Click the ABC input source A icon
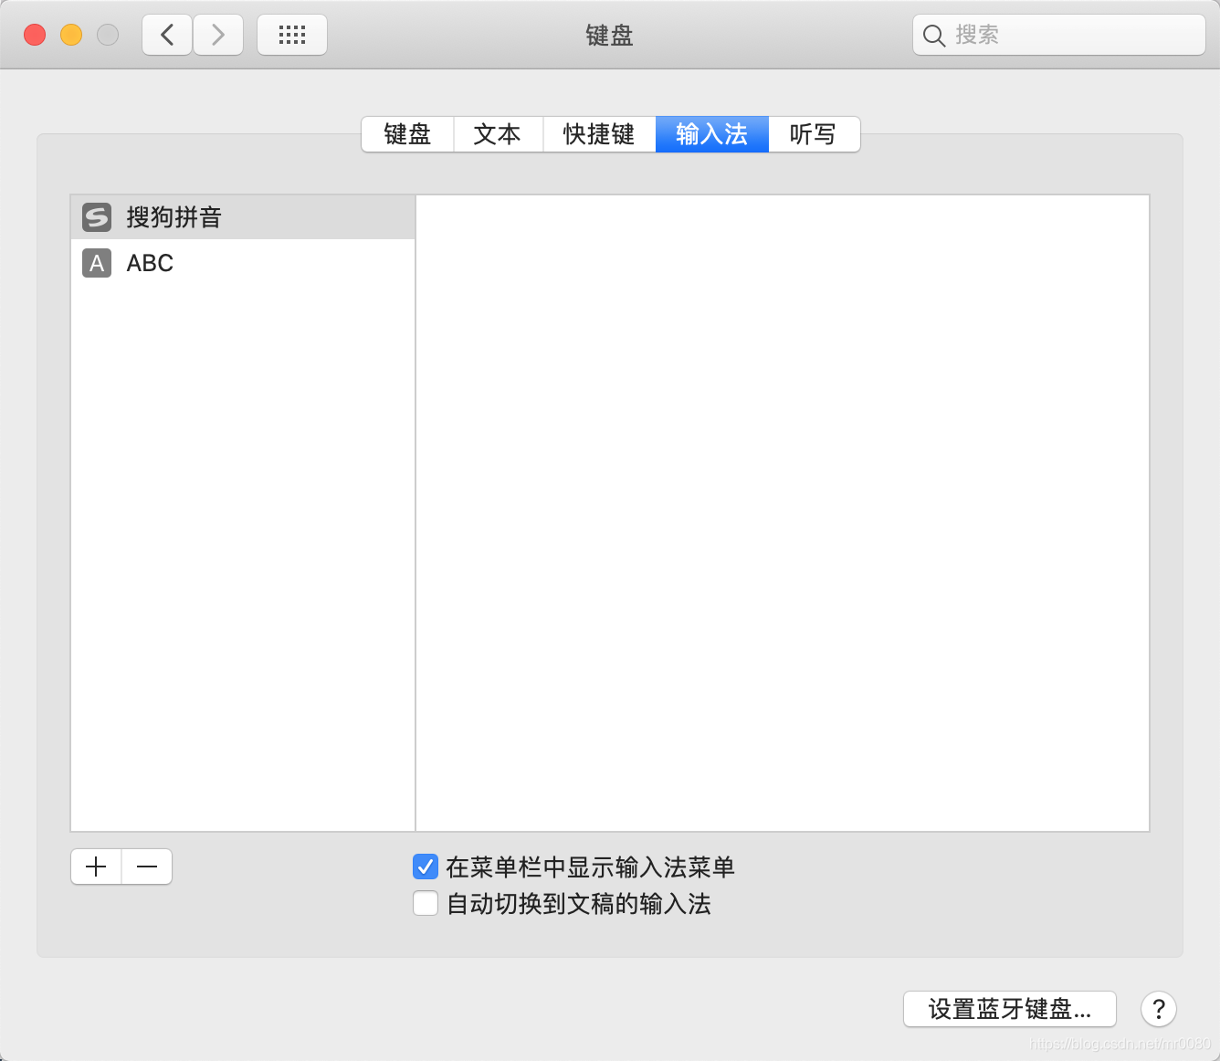Viewport: 1220px width, 1061px height. point(97,263)
